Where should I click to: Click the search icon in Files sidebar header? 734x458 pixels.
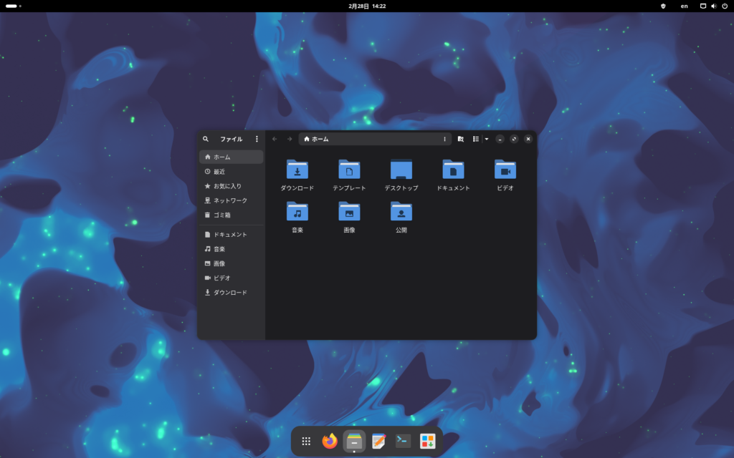(x=206, y=139)
